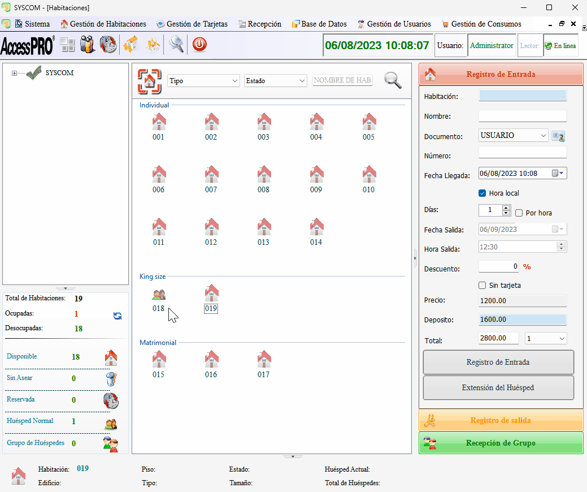Open the clock reservation toolbar icon
587x492 pixels.
108,44
